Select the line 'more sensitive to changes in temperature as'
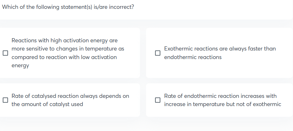 (68, 49)
